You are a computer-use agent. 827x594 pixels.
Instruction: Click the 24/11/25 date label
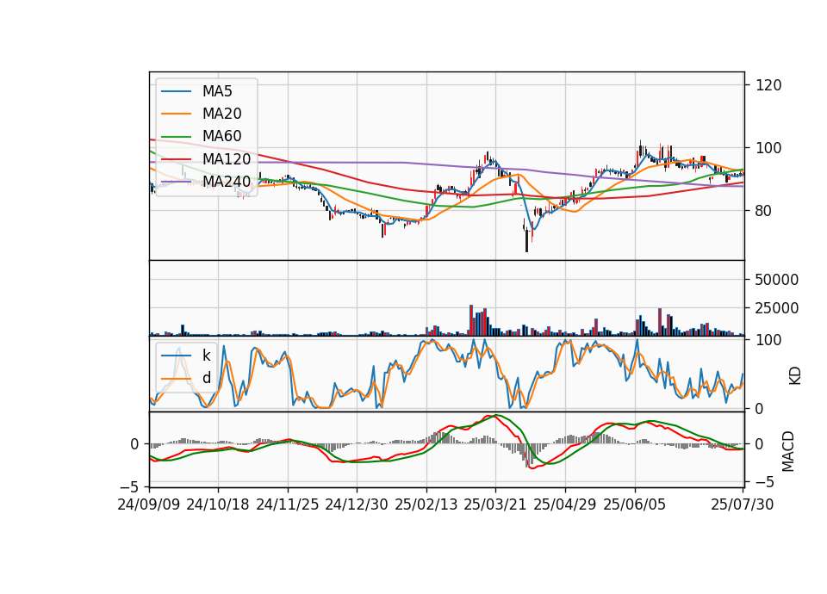click(288, 504)
